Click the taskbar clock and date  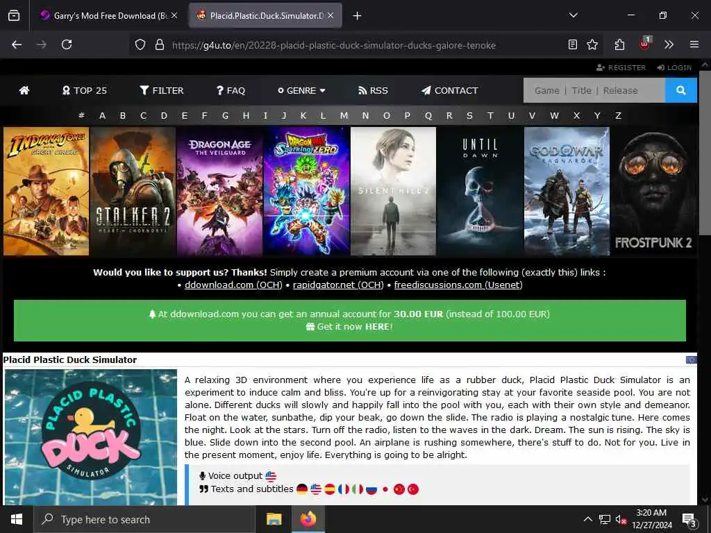pyautogui.click(x=651, y=519)
